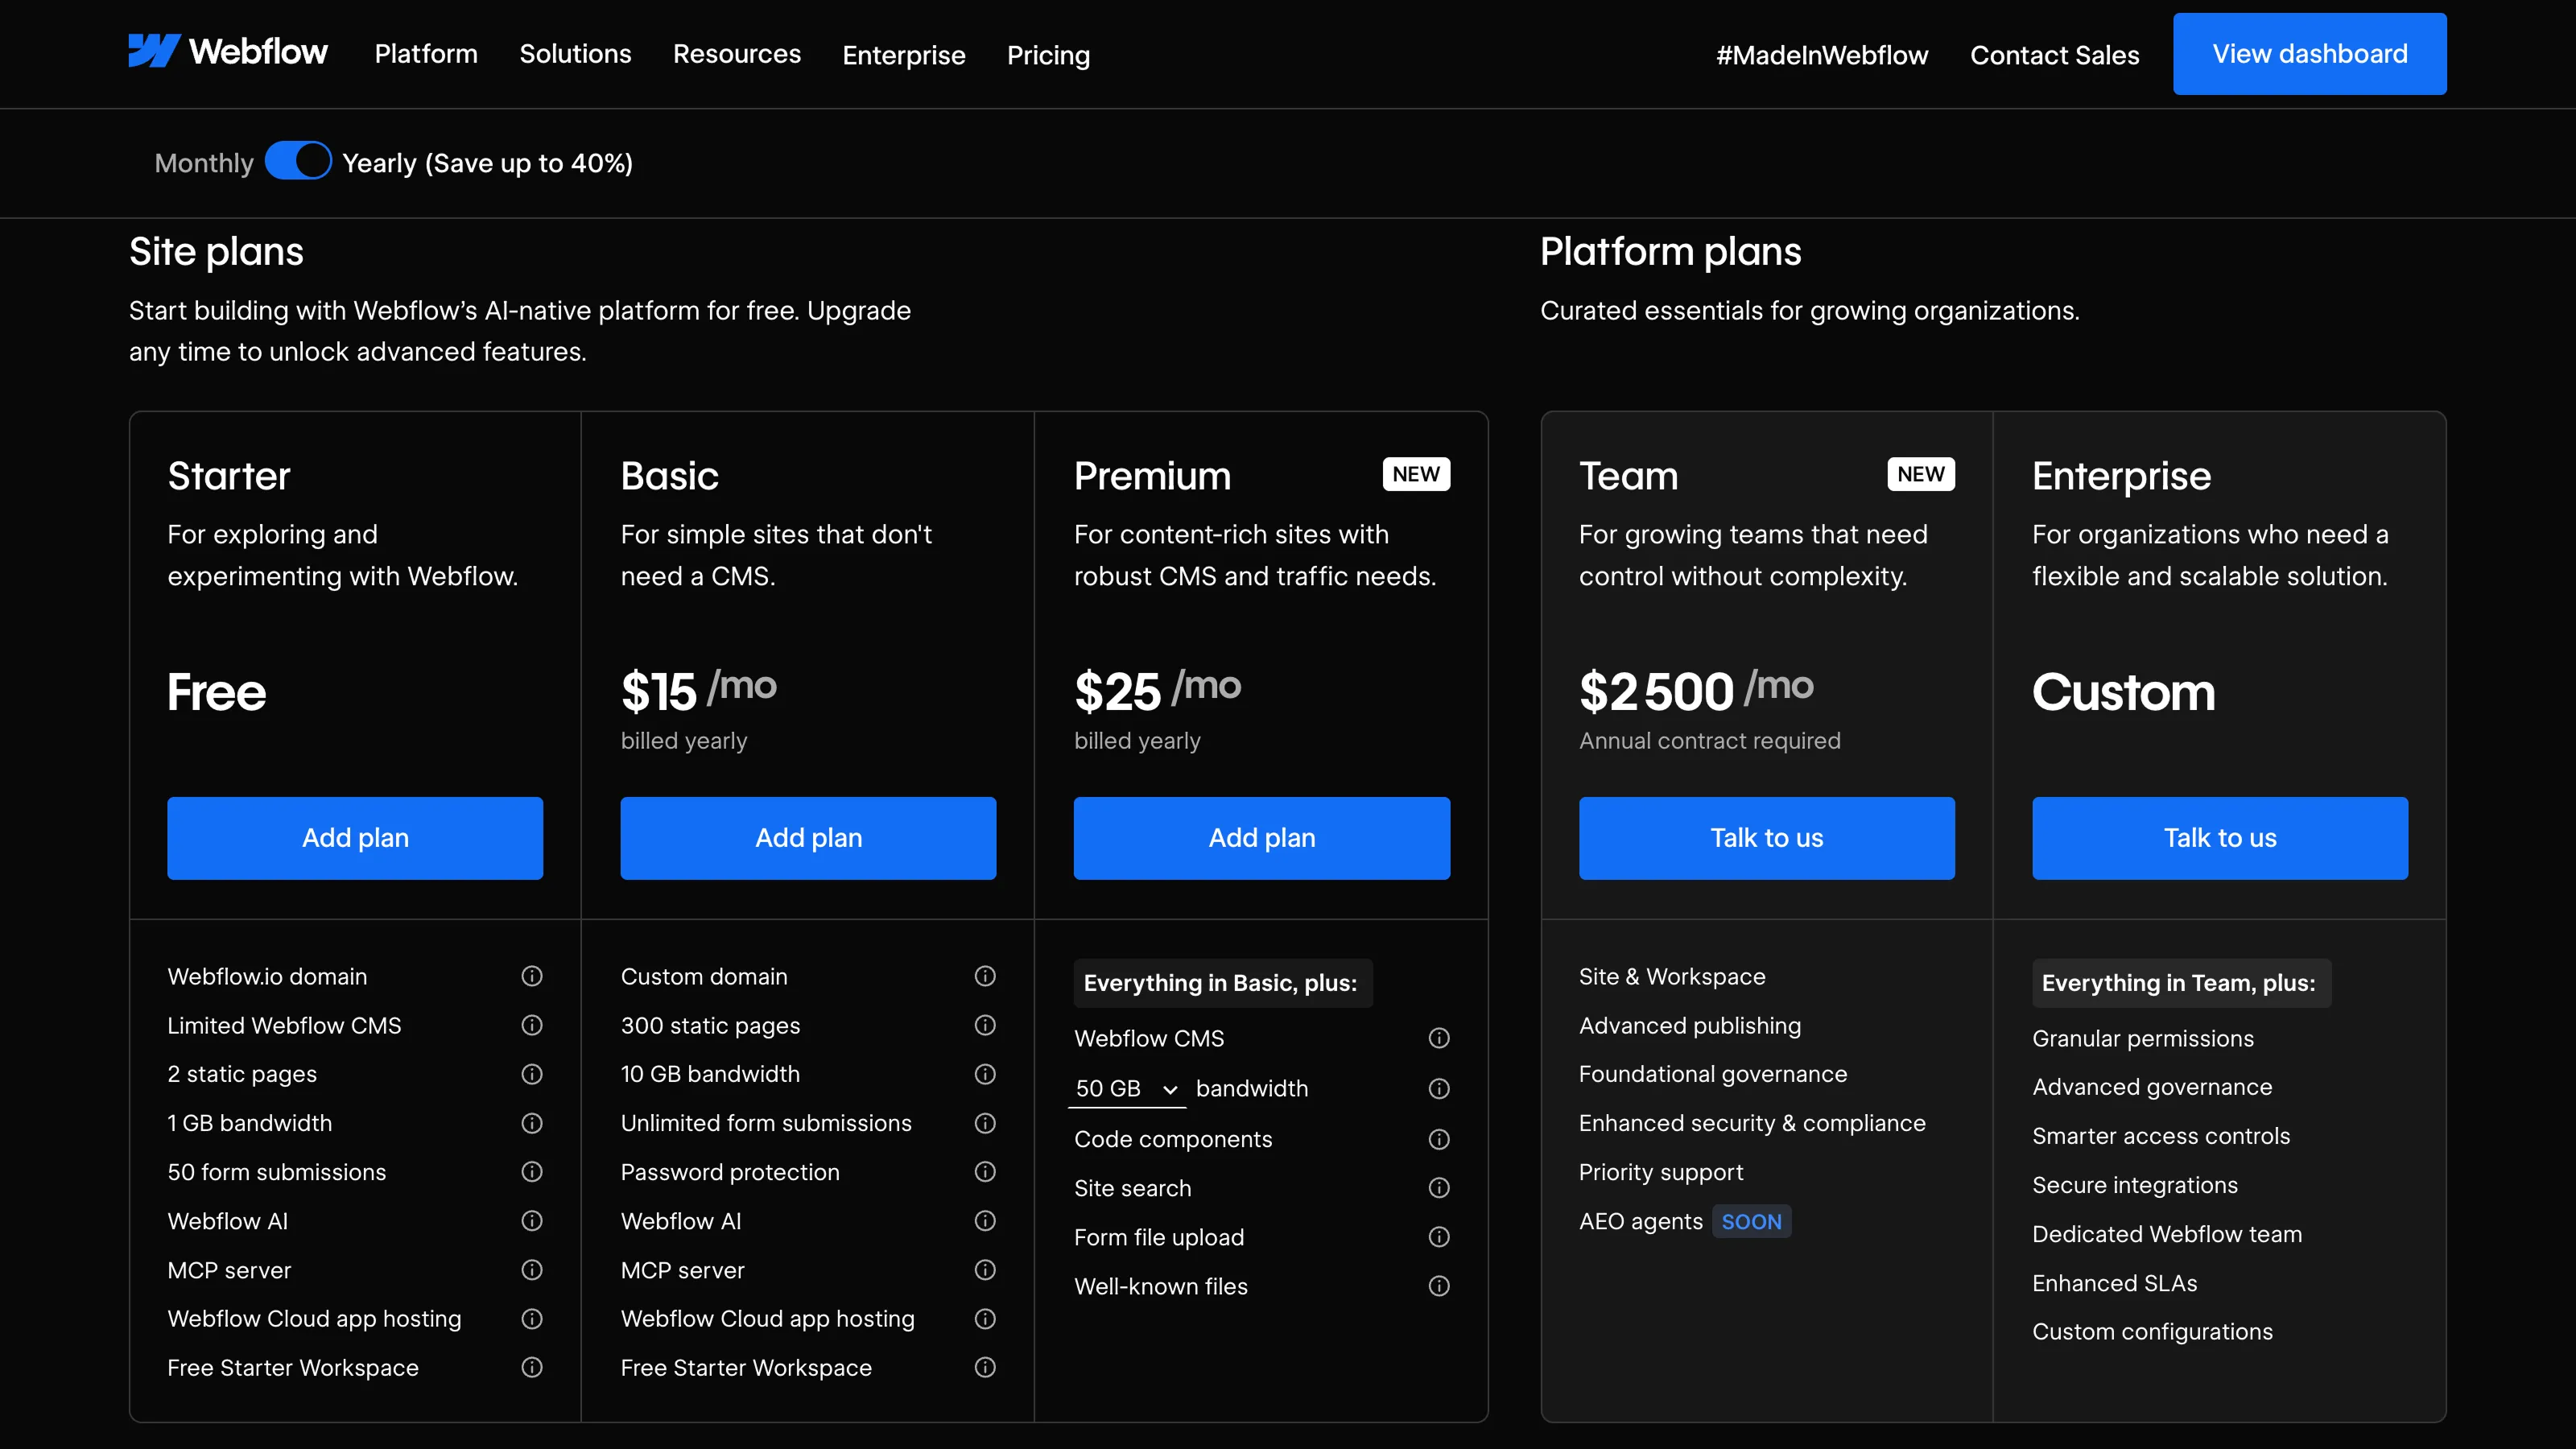Screen dimensions: 2576x1449
Task: Add the Basic plan
Action: pyautogui.click(x=808, y=838)
